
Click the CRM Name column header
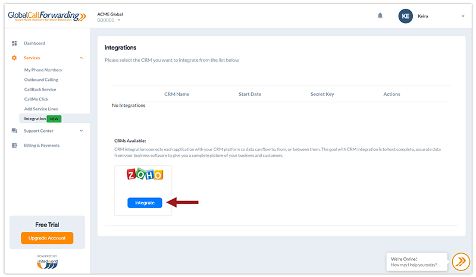coord(177,94)
